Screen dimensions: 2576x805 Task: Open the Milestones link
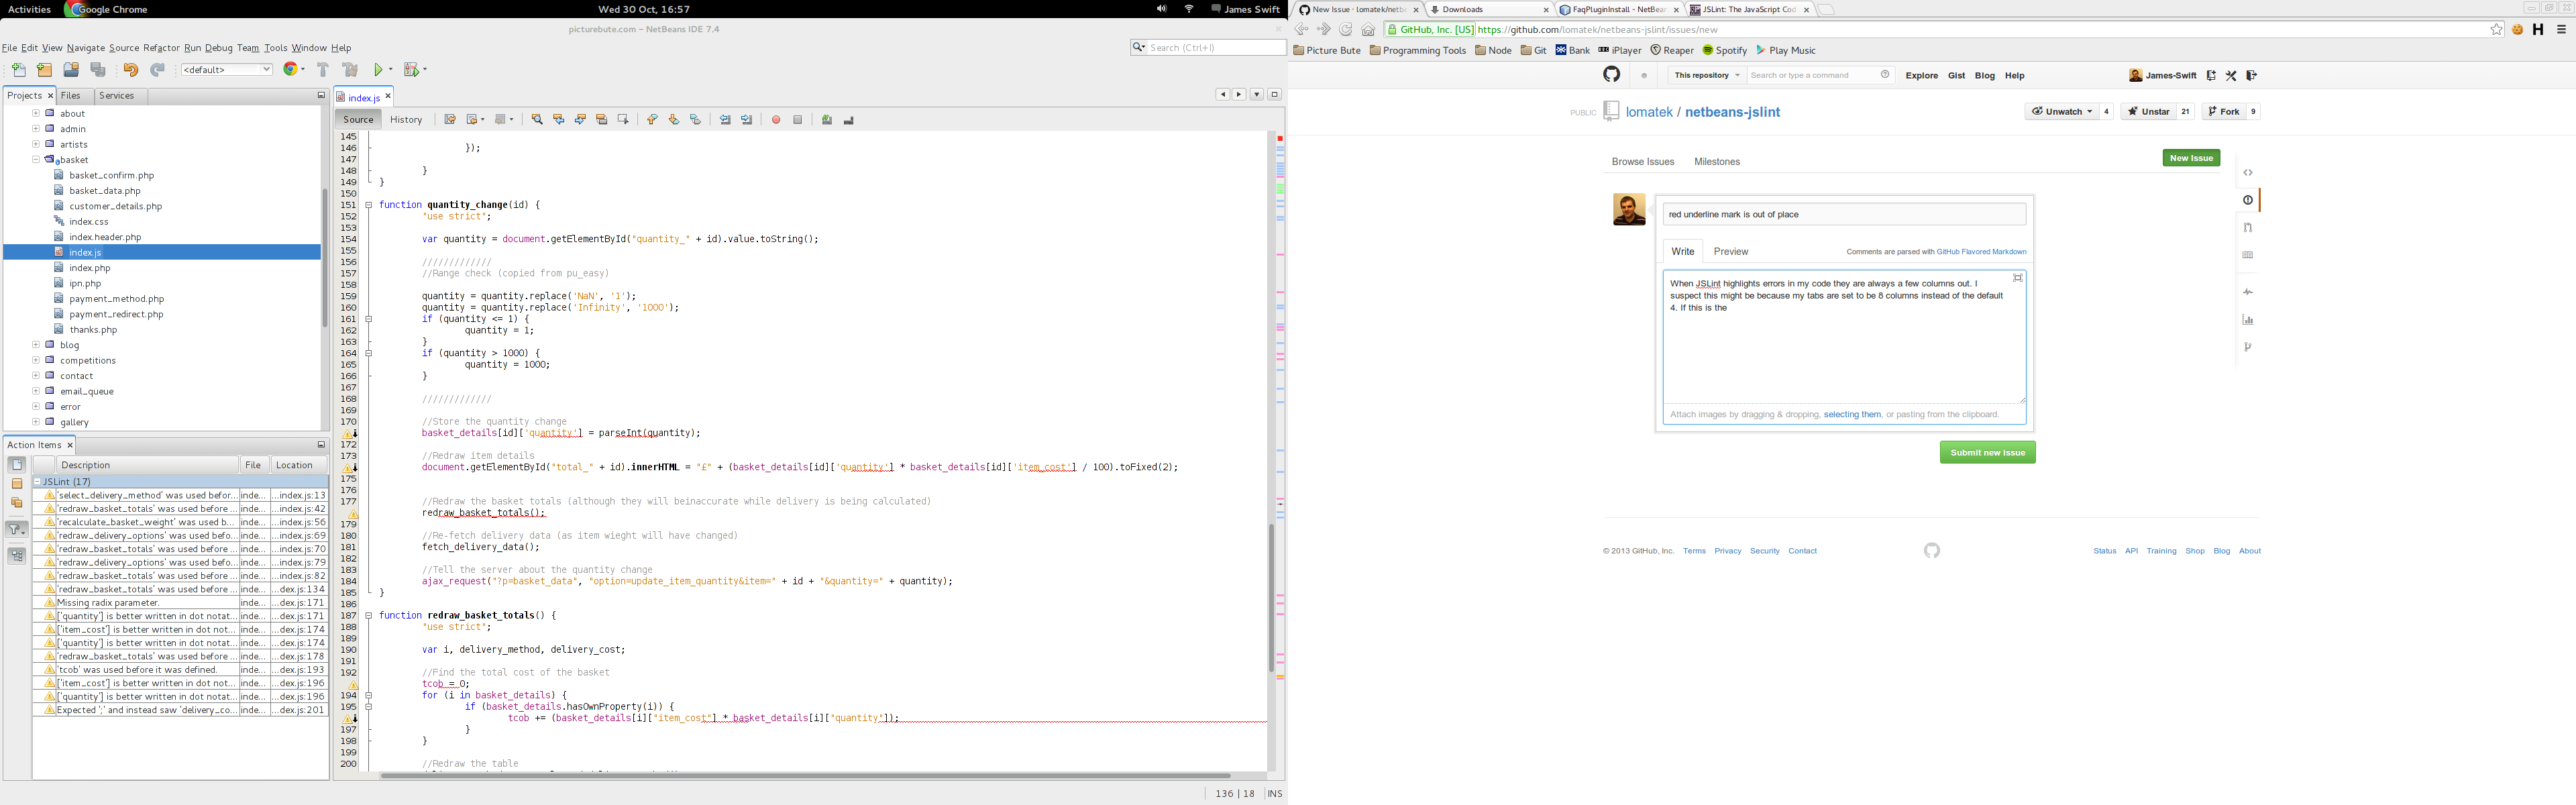pyautogui.click(x=1717, y=162)
